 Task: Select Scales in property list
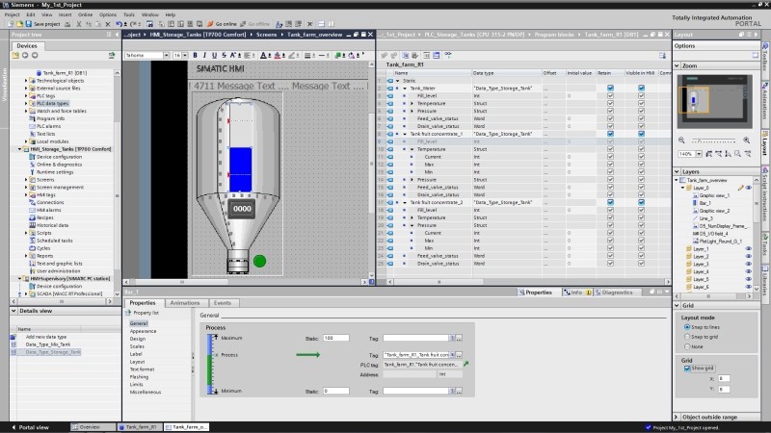[x=137, y=346]
